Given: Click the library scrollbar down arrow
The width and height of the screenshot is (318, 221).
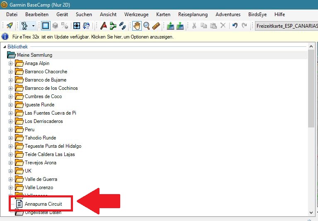Looking at the screenshot, I should (311, 212).
